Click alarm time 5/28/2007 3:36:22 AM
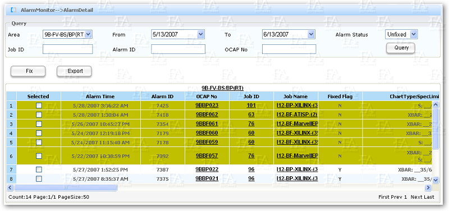 (x=100, y=105)
